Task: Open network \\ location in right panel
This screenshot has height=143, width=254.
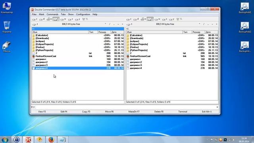Action: [x=179, y=19]
